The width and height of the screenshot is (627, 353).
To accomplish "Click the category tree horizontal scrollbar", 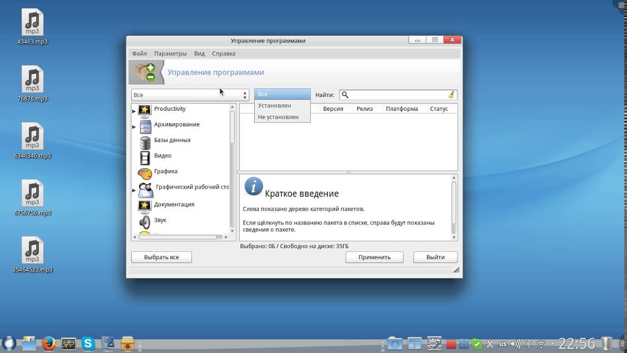I will click(178, 237).
